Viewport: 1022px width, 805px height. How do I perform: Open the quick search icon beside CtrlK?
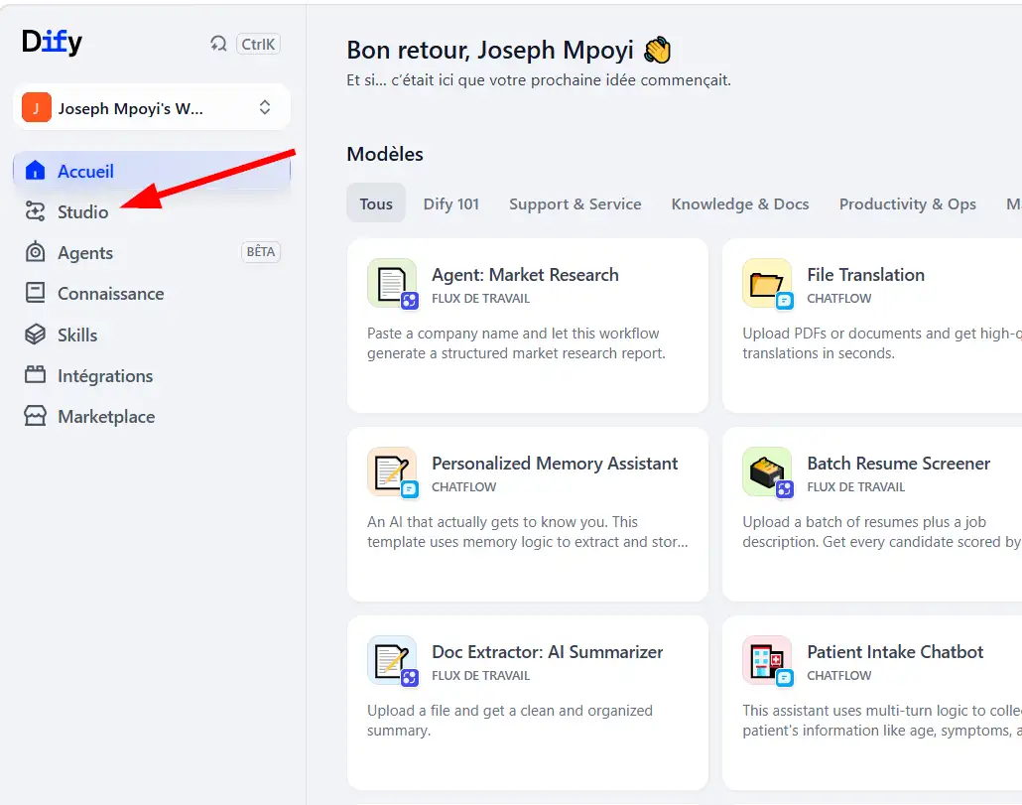click(x=218, y=44)
